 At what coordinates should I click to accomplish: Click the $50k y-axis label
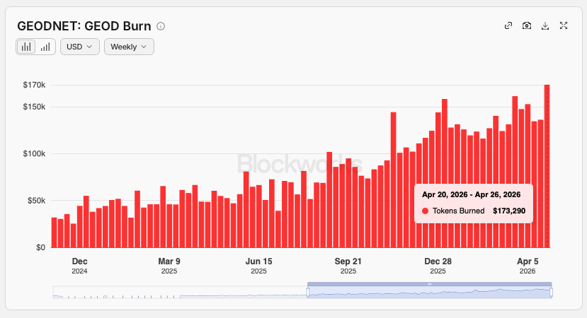coord(36,201)
